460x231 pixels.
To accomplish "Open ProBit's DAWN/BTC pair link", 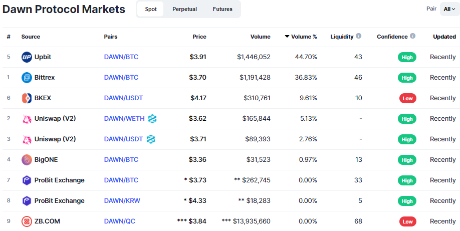I will (121, 180).
